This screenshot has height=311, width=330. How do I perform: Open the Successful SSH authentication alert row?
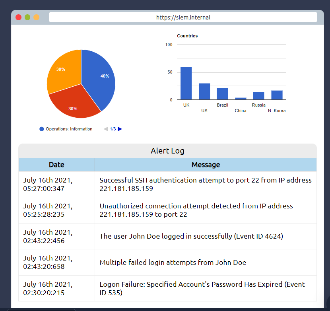point(206,184)
